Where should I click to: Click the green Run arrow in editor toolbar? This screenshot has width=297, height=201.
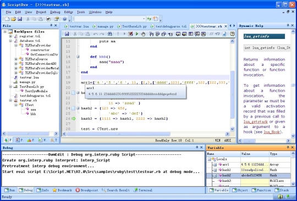(137, 34)
